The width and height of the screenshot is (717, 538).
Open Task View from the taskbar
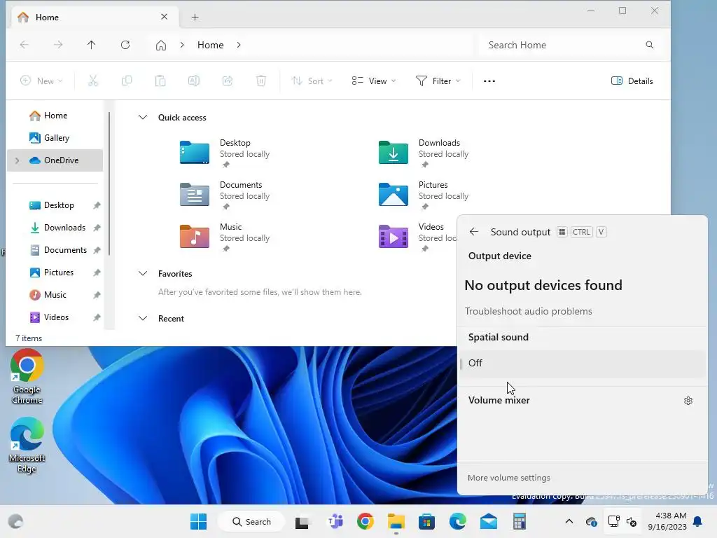point(302,521)
